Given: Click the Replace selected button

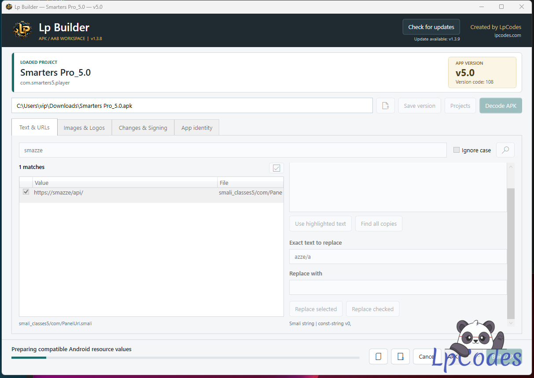Looking at the screenshot, I should pyautogui.click(x=316, y=309).
